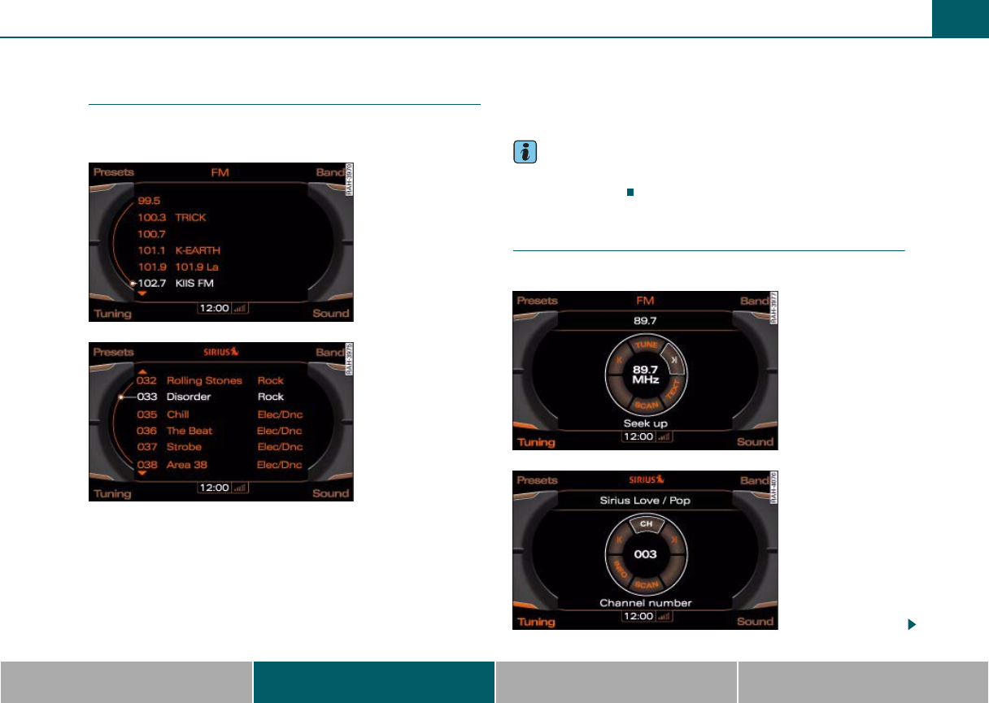Open Sound on the FM station list screen
The image size is (989, 703).
pos(331,313)
